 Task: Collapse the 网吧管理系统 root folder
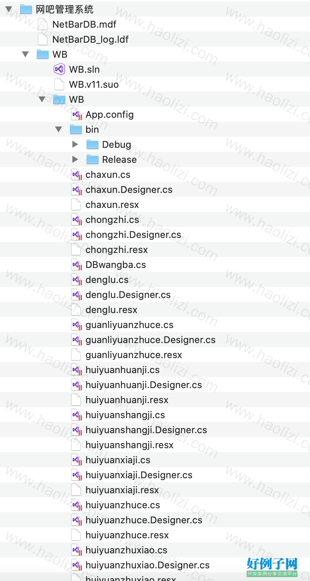tap(9, 9)
